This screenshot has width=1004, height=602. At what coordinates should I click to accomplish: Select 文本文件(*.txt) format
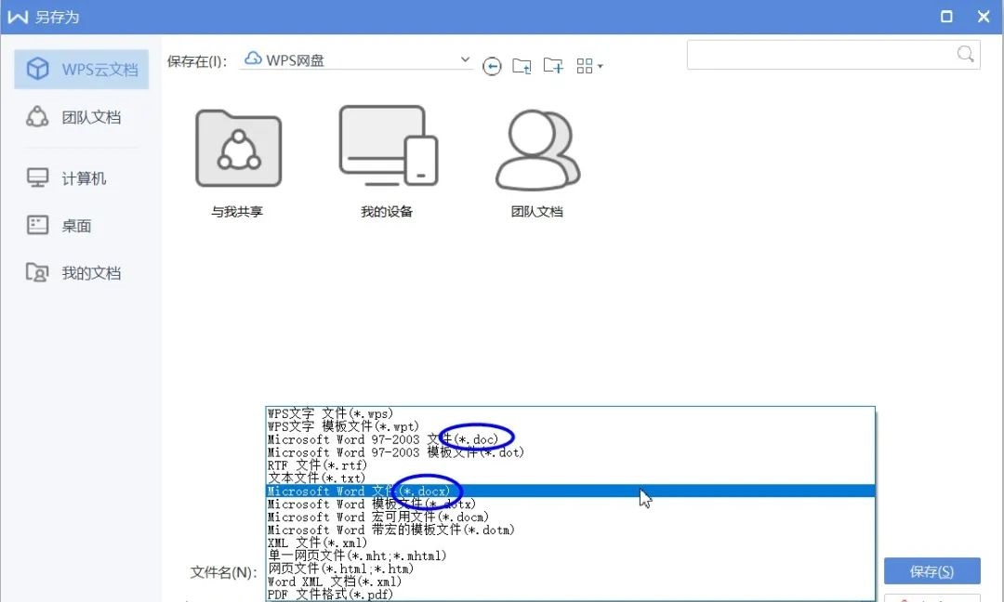[x=570, y=478]
